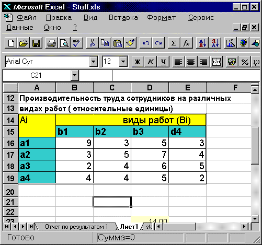This screenshot has width=262, height=245.
Task: Undo the last action
Action: 145,43
